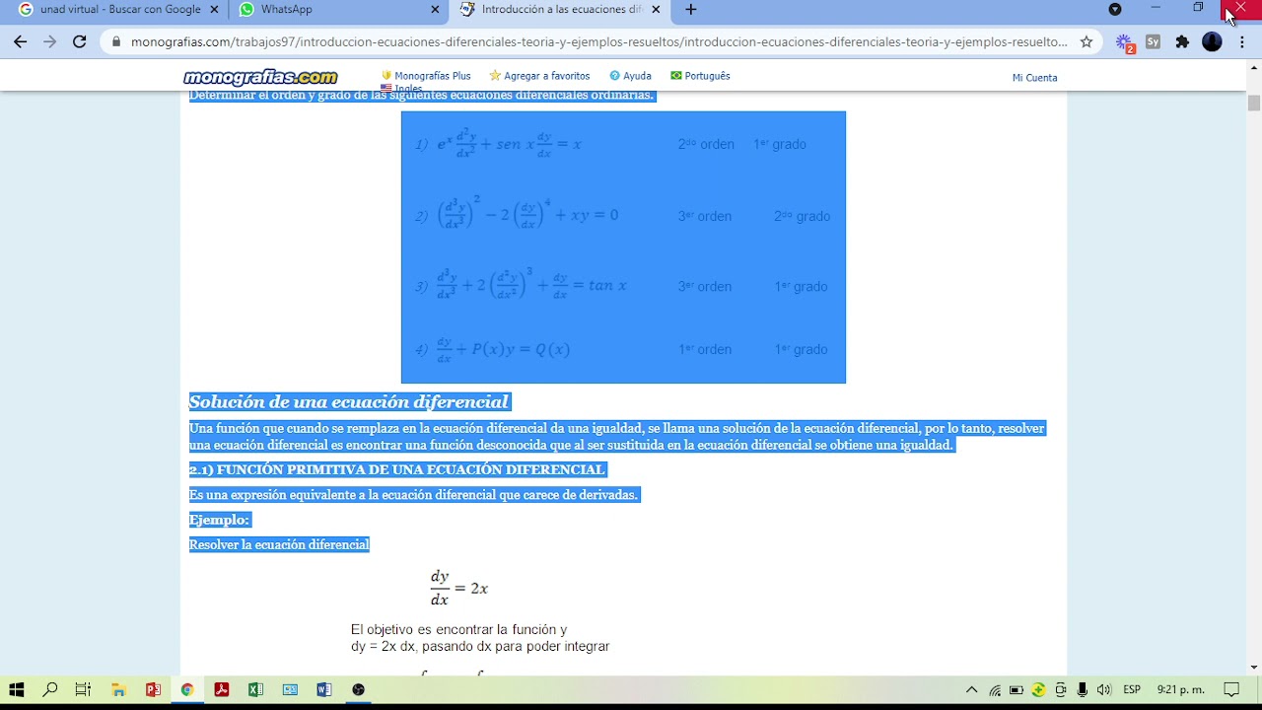Close the WhatsApp tab

(436, 10)
